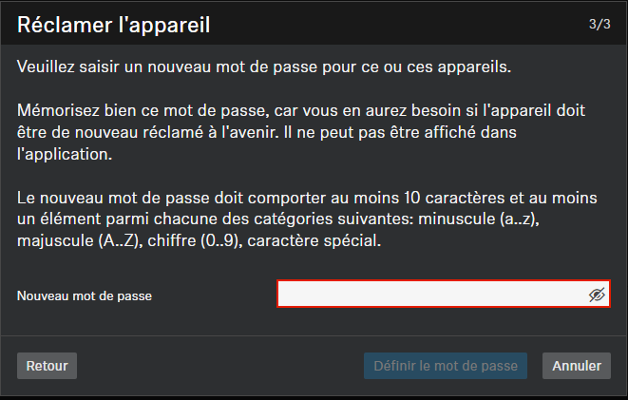Cancel the dialog with Annuler

tap(577, 366)
